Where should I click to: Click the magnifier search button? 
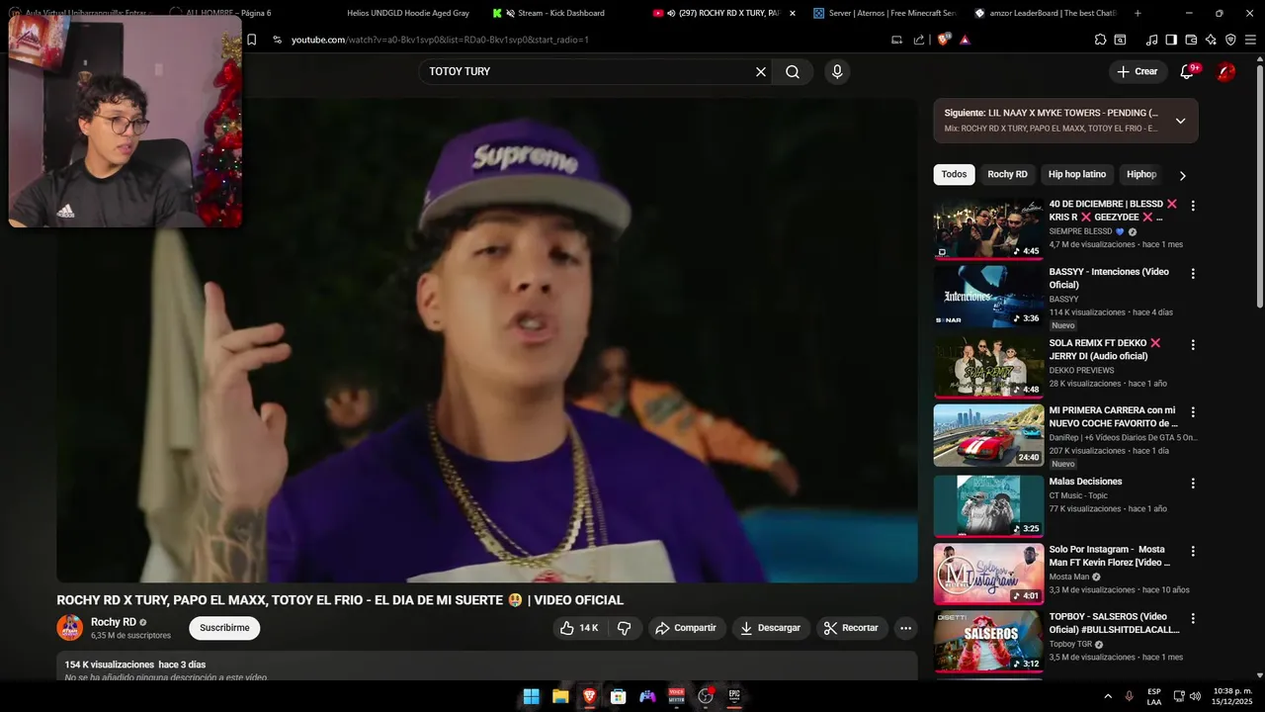[x=793, y=71]
